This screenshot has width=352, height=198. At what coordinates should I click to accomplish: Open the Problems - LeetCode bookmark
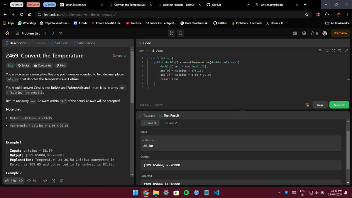[247, 23]
